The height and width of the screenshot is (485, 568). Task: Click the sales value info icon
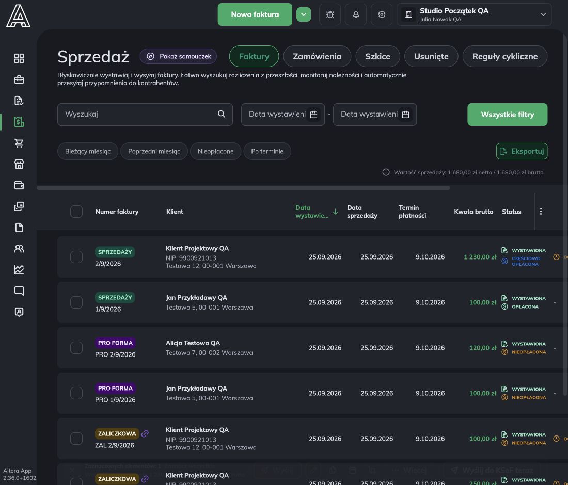[x=386, y=172]
